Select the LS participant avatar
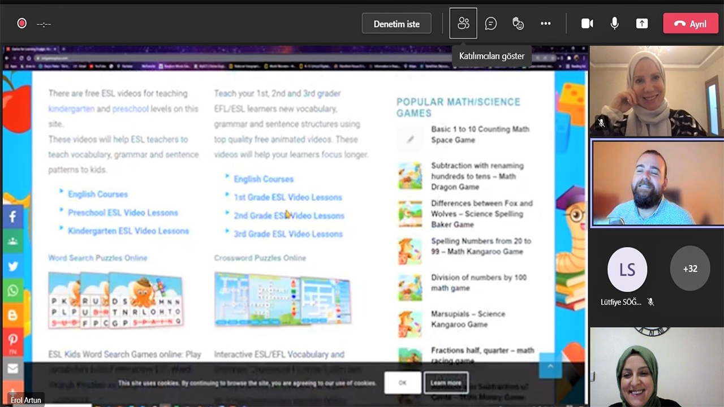Image resolution: width=724 pixels, height=407 pixels. (x=627, y=269)
